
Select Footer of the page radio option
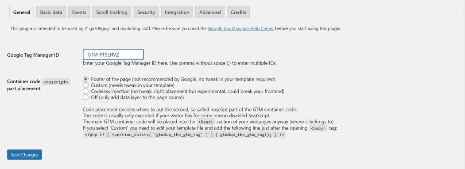[86, 79]
